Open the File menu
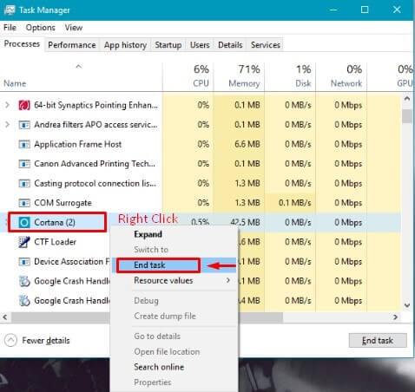415x392 pixels. coord(10,28)
